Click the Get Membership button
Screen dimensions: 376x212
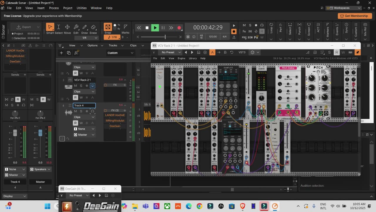point(355,16)
